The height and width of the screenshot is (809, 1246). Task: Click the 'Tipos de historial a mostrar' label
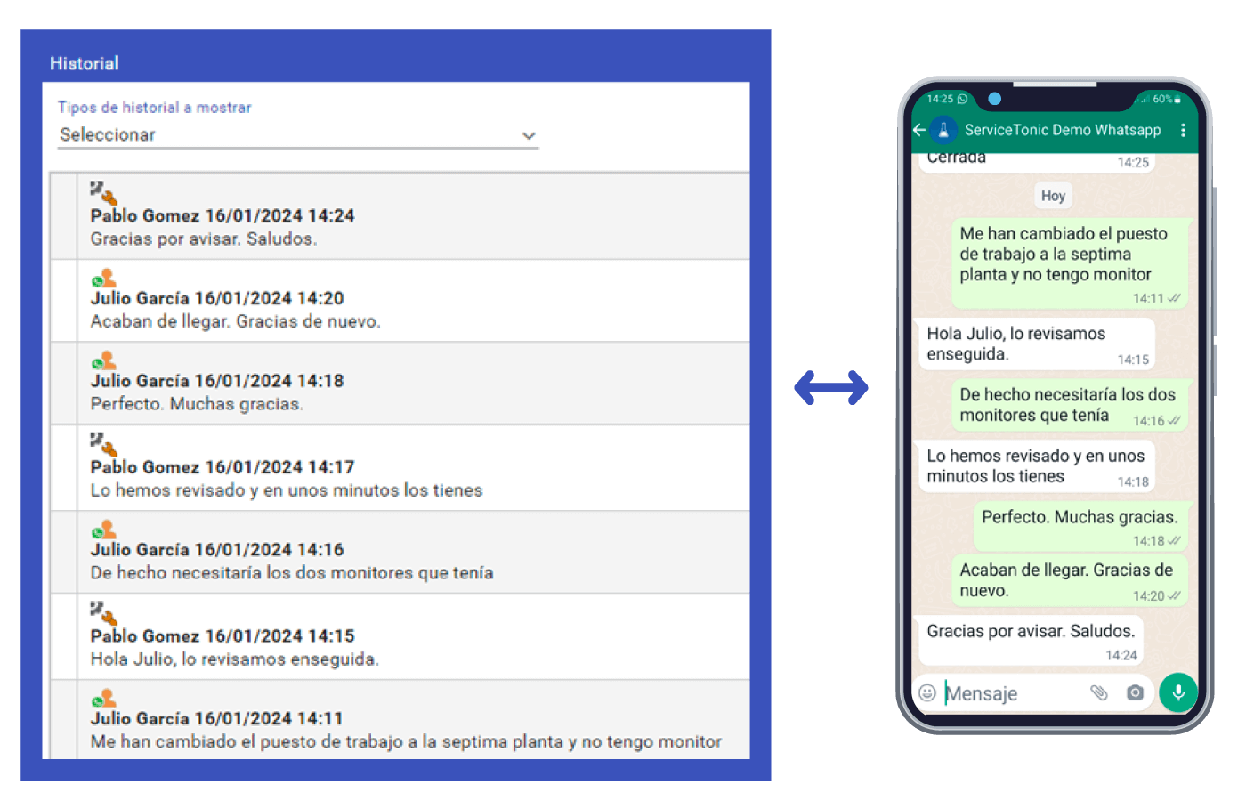(x=155, y=108)
